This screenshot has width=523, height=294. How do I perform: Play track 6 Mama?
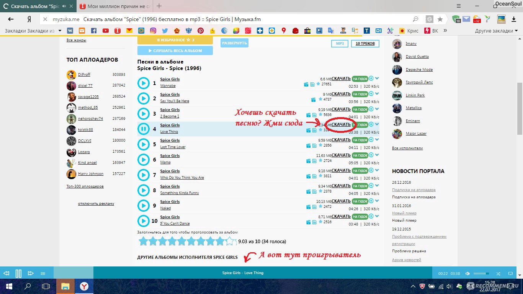(143, 160)
